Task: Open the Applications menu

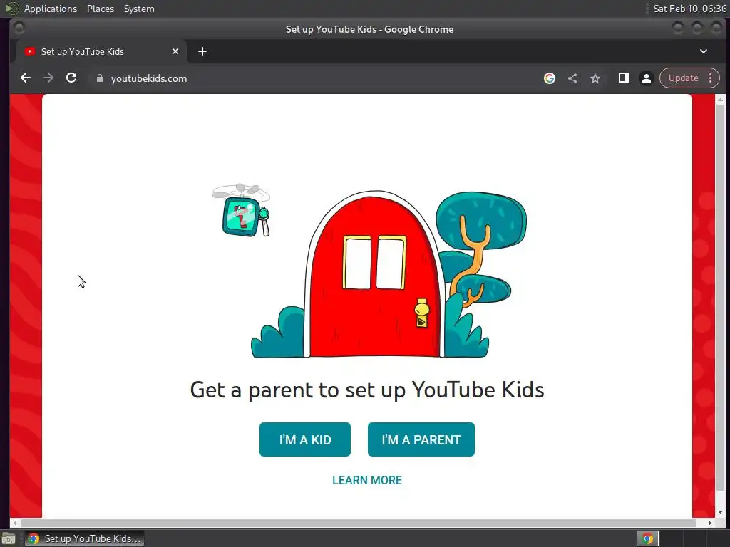Action: point(51,9)
